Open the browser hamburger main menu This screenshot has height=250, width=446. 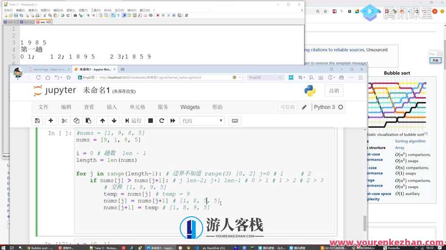tap(360, 78)
